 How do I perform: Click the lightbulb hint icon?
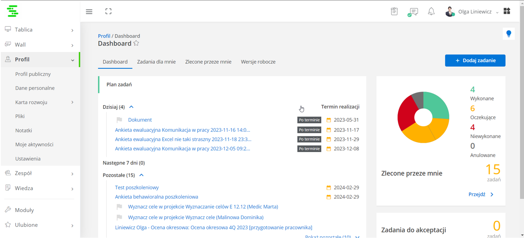(508, 34)
